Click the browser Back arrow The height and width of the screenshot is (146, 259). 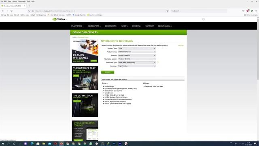click(3, 11)
